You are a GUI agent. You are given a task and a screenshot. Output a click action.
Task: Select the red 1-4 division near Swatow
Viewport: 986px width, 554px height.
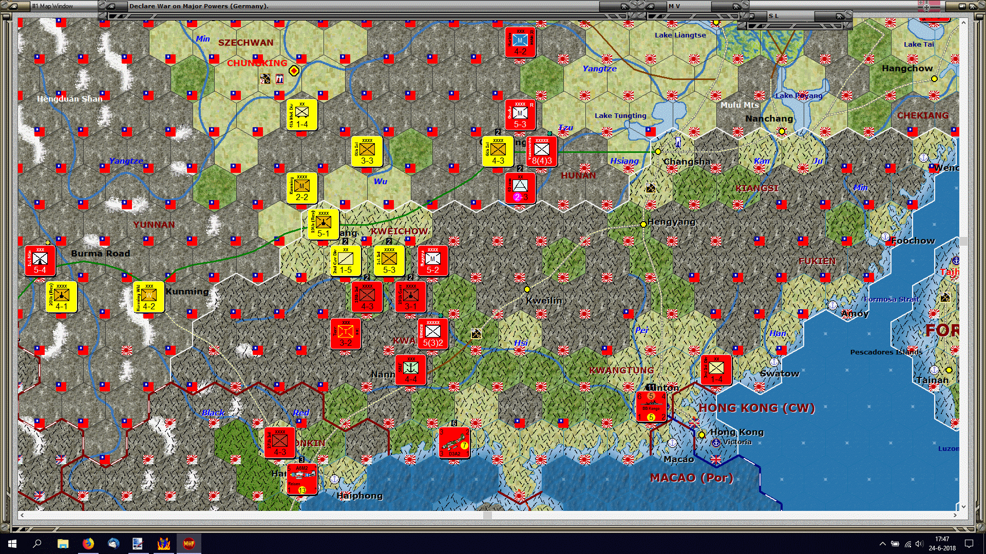[x=716, y=370]
